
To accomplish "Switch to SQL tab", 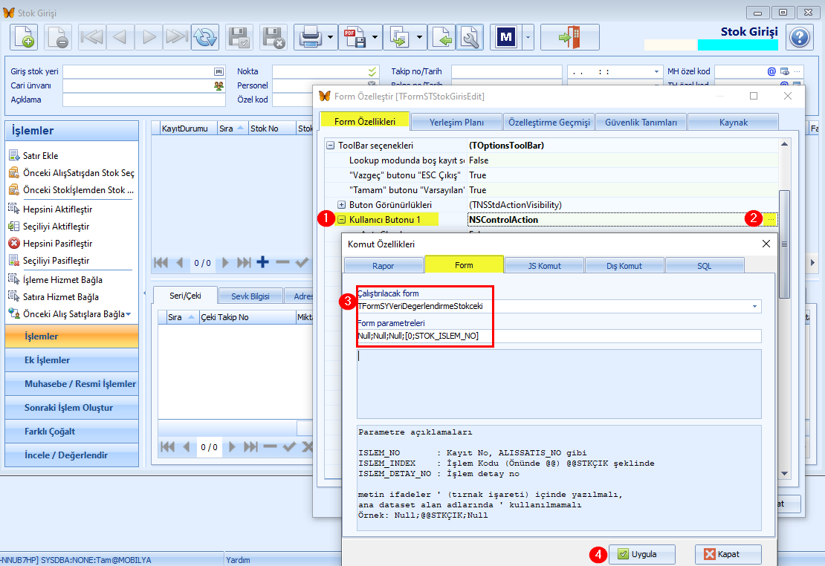I will (705, 266).
